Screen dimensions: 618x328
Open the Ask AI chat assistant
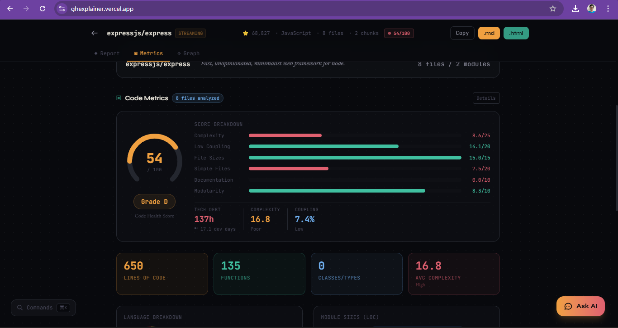(580, 306)
